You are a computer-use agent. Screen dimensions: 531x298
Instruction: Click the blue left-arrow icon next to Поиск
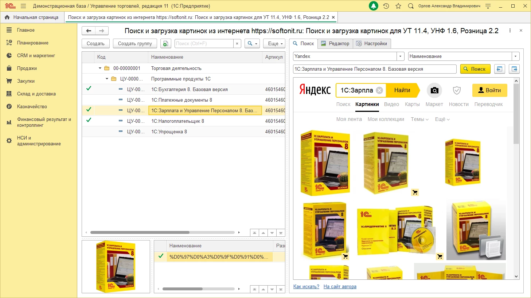click(x=499, y=69)
